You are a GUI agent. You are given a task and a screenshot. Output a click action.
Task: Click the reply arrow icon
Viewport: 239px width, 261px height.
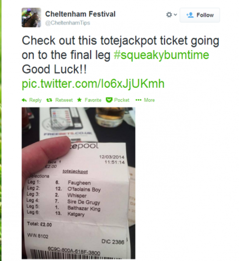point(24,100)
